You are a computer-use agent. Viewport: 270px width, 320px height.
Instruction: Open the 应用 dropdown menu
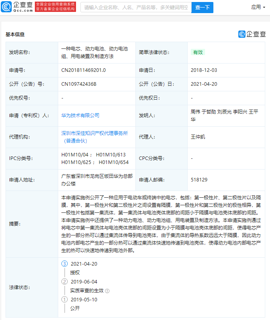click(x=258, y=7)
